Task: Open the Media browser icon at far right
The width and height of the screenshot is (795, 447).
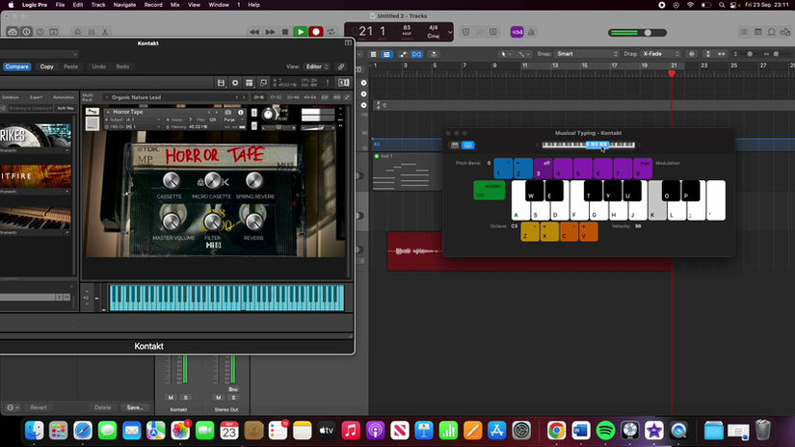Action: point(785,32)
